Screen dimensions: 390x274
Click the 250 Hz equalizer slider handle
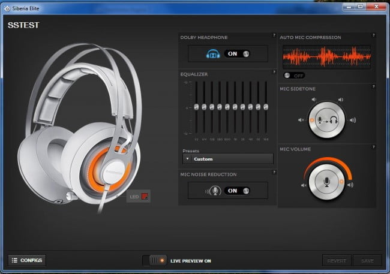point(220,107)
